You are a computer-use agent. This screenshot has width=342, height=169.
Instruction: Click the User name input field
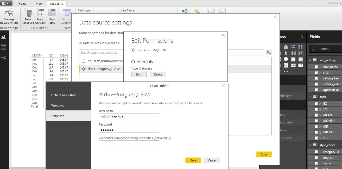[129, 116]
